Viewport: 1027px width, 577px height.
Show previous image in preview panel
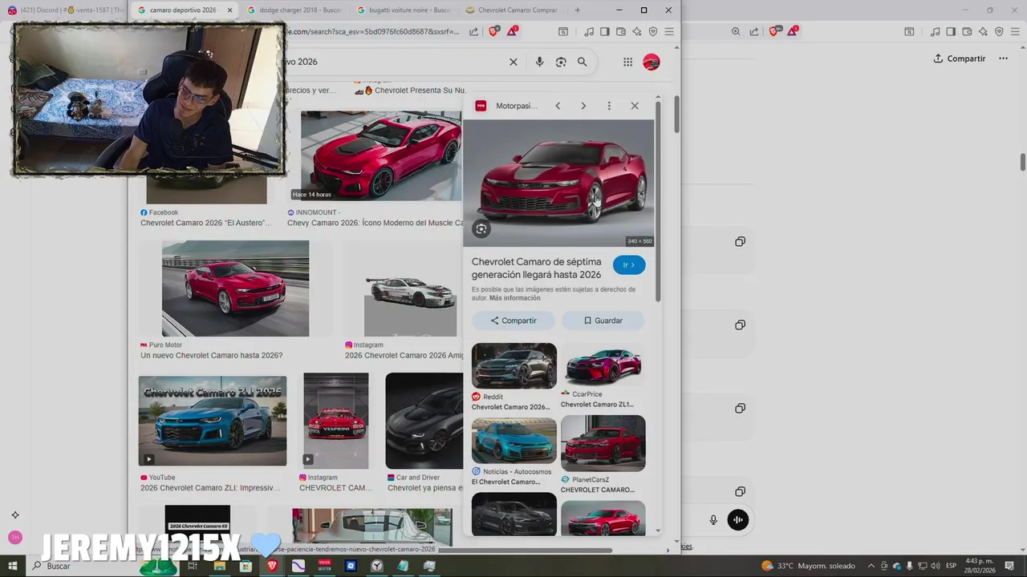point(558,106)
